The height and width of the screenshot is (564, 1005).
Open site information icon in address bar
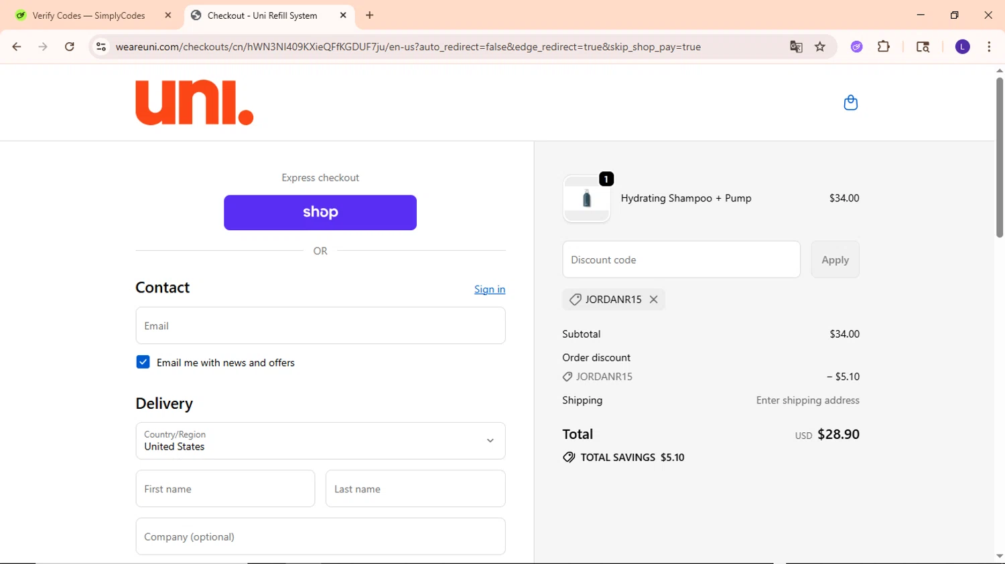[101, 47]
